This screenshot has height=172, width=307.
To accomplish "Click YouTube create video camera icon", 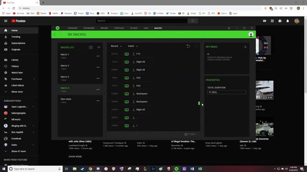I will point(264,21).
